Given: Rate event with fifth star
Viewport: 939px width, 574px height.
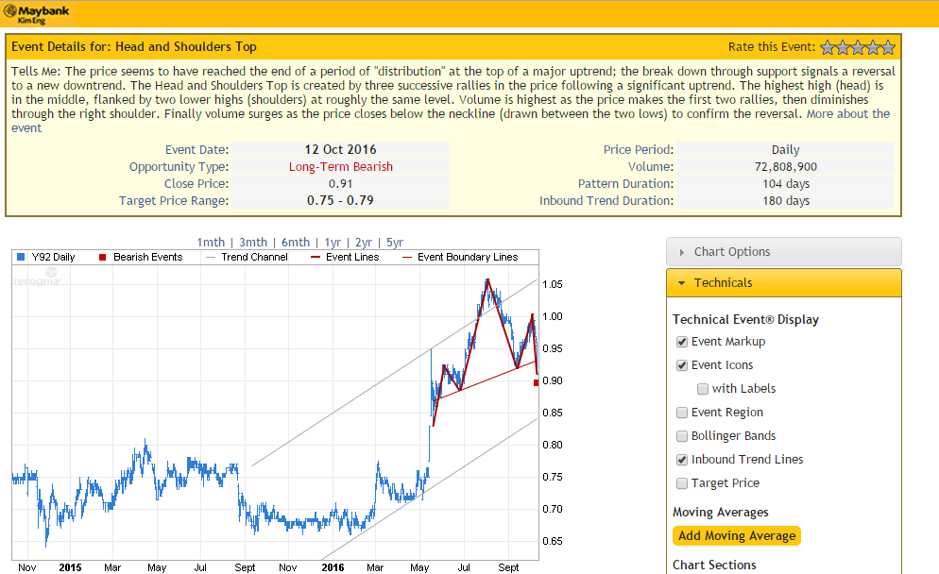Looking at the screenshot, I should (888, 47).
